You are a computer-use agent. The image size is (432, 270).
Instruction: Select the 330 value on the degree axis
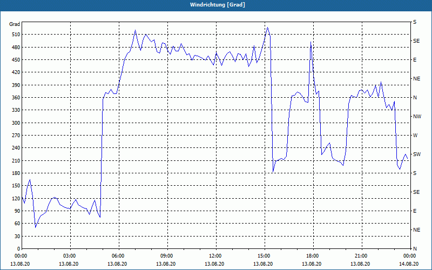pos(16,110)
